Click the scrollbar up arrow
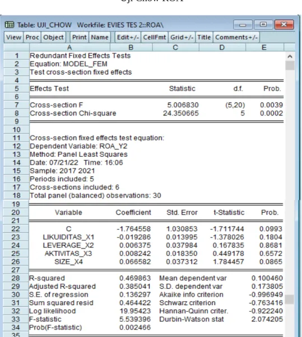 click(290, 57)
